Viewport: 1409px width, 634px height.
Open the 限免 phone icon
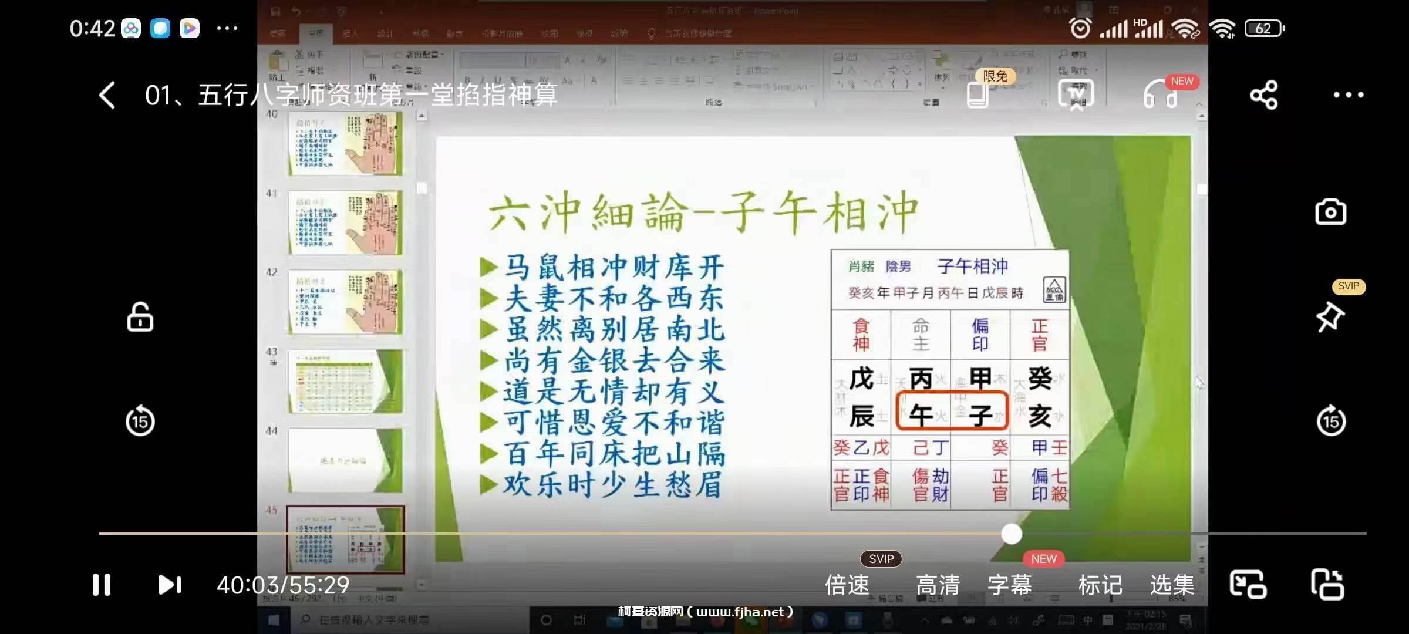tap(978, 95)
